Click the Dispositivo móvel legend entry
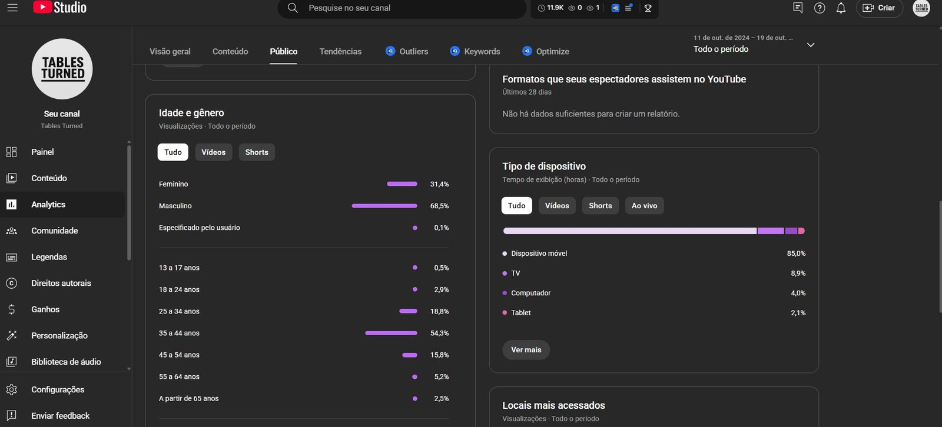The height and width of the screenshot is (427, 942). [535, 253]
